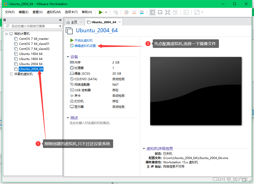Click the black VM screen thumbnail

click(196, 91)
